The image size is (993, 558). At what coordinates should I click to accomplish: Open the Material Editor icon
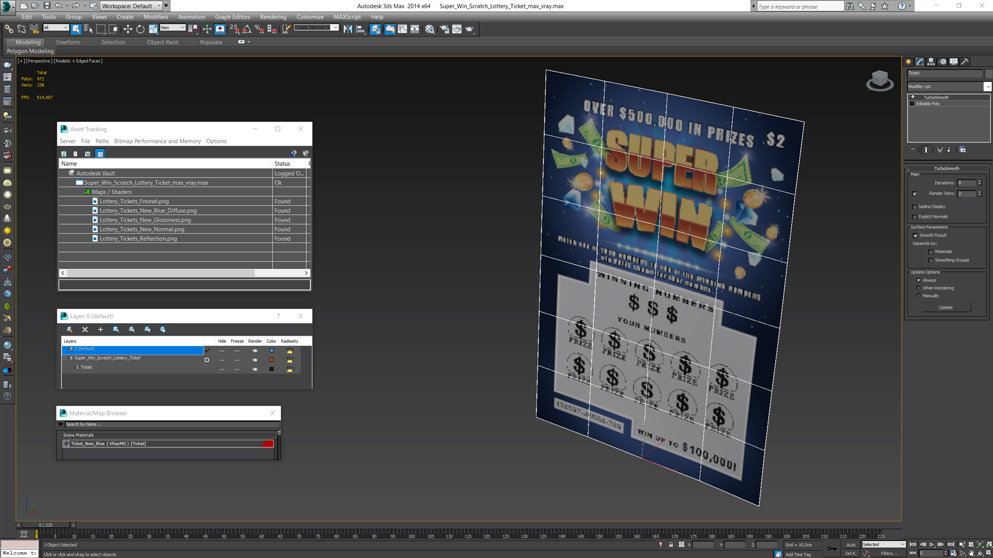click(429, 29)
